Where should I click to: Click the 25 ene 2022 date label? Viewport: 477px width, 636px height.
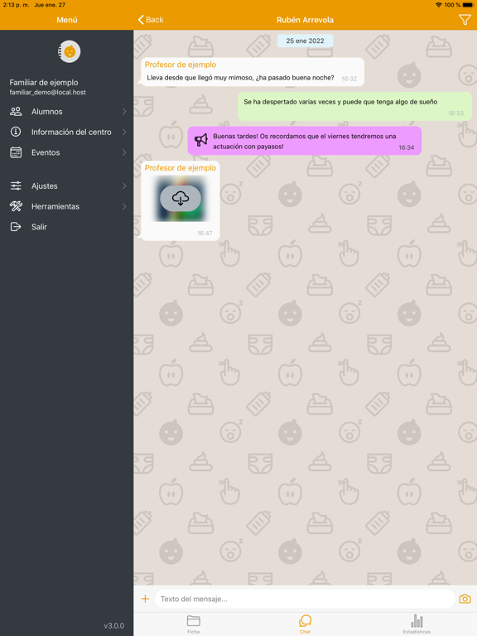305,41
